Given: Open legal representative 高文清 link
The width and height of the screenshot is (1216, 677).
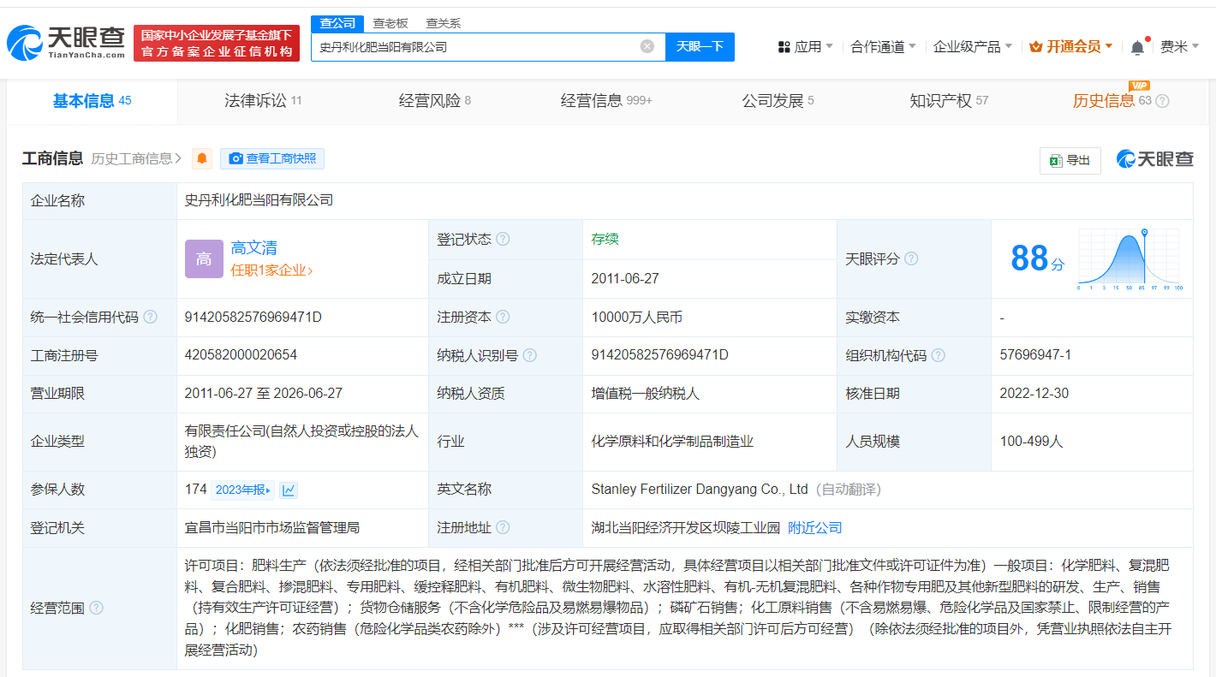Looking at the screenshot, I should (254, 248).
